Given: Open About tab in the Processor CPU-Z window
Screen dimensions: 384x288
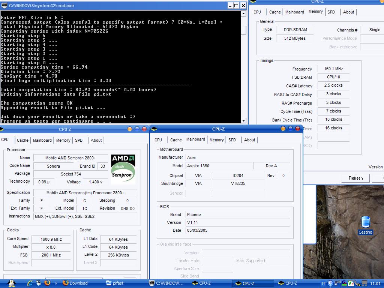Looking at the screenshot, I should pos(96,140).
